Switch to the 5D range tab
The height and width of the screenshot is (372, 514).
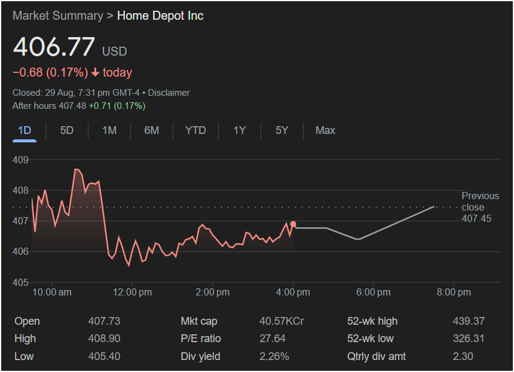click(x=67, y=130)
